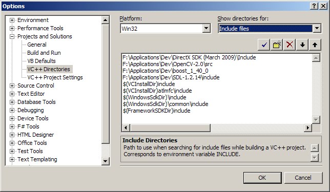The width and height of the screenshot is (330, 192).
Task: Click description box scroll down arrow
Action: point(314,157)
